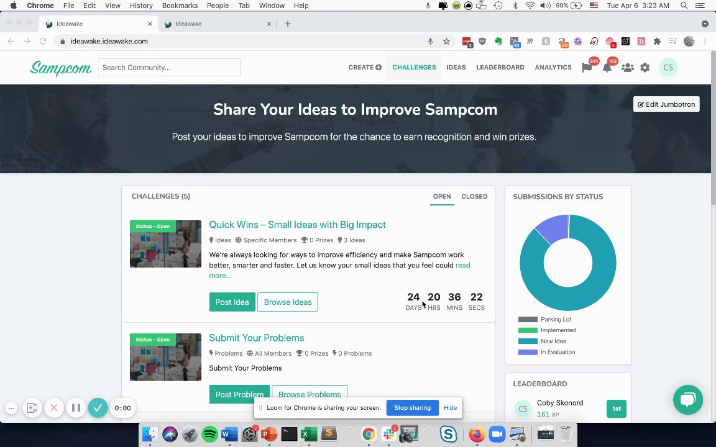Image resolution: width=716 pixels, height=447 pixels.
Task: Pause the Loom recording
Action: [76, 408]
